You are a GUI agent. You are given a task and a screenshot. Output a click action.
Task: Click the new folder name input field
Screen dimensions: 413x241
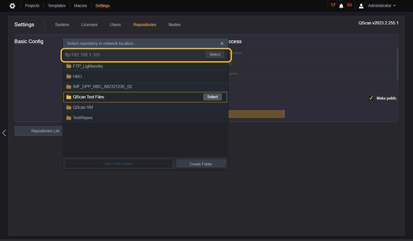coord(119,164)
